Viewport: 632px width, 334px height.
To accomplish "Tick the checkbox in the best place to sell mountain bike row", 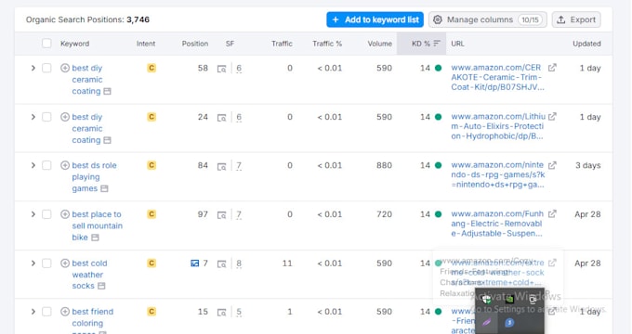I will (46, 214).
